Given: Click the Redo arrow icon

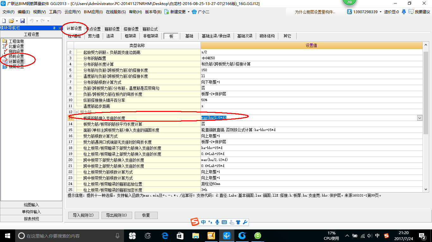Looking at the screenshot, I should tap(42, 20).
